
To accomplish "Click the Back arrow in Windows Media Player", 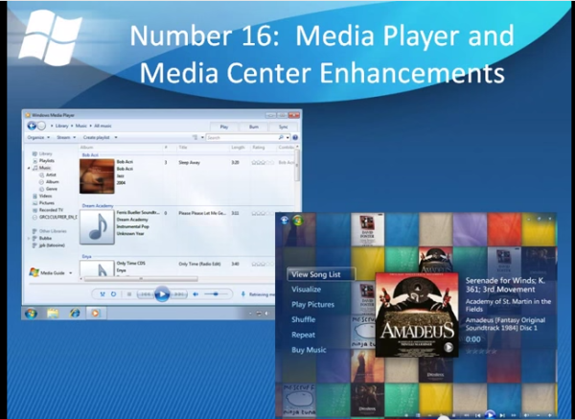I will click(32, 126).
